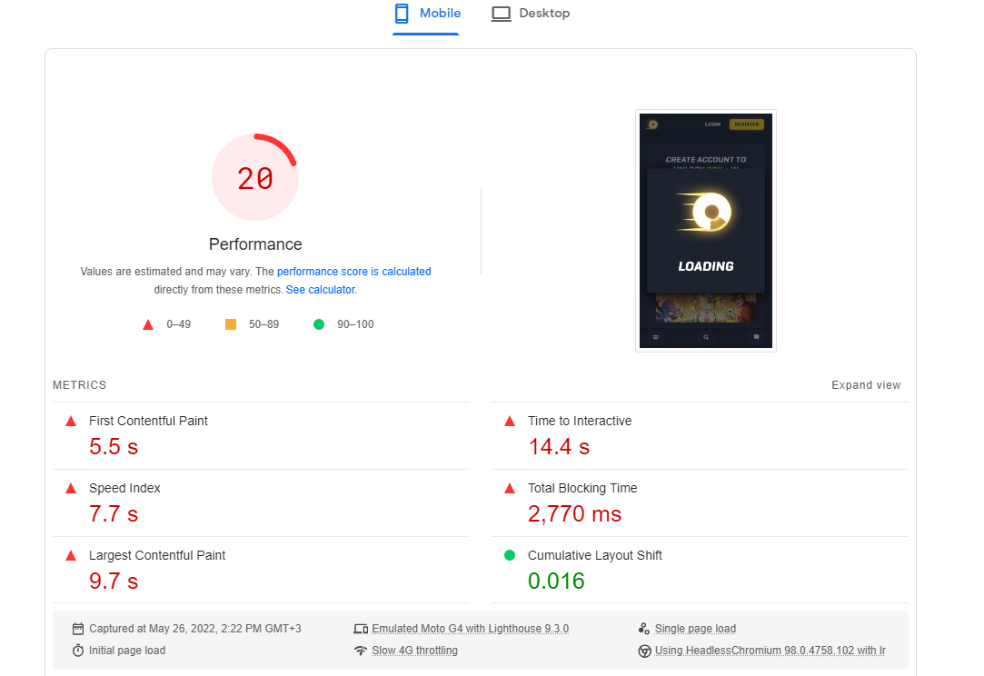Viewport: 984px width, 676px height.
Task: Click the Chrome icon beside HeadlessChromium
Action: point(644,651)
